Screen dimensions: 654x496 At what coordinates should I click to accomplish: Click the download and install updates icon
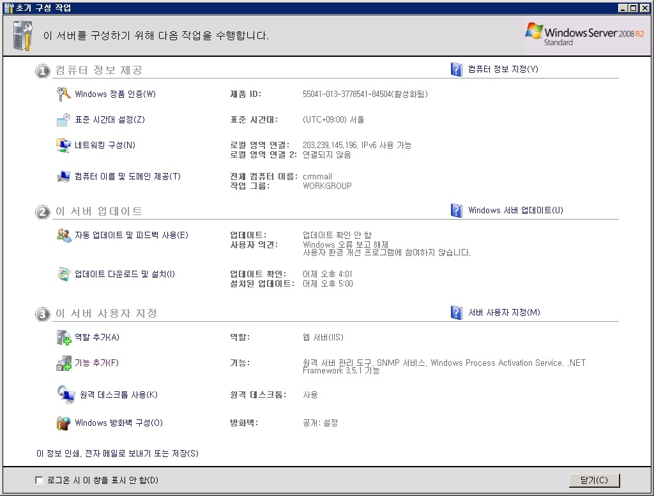point(63,274)
